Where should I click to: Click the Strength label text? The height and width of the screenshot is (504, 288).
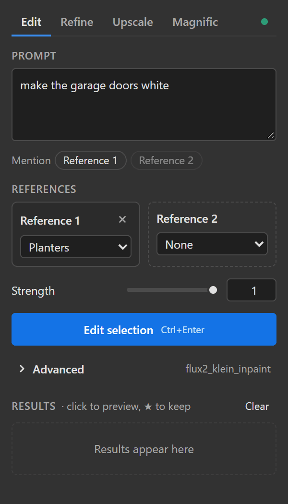coord(33,291)
